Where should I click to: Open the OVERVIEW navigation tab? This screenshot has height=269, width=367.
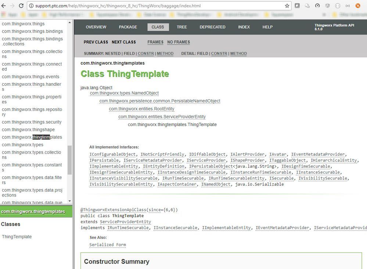coord(96,27)
